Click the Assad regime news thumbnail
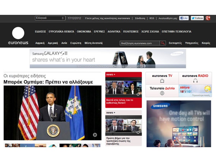The image size is (216, 162). (x=124, y=87)
